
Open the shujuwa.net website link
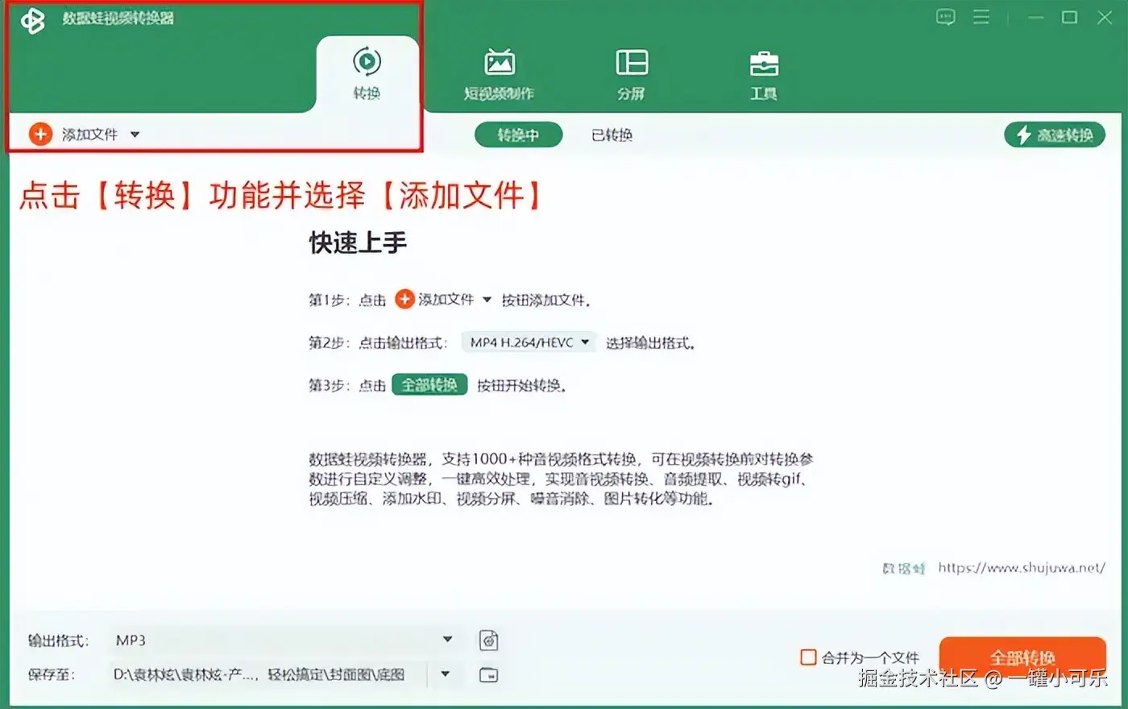[x=1022, y=567]
